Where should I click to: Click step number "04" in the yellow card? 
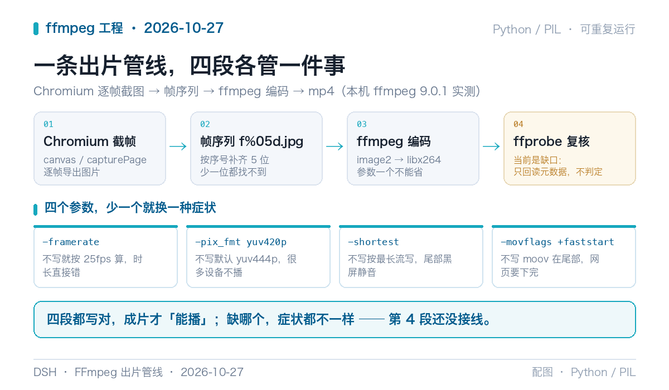coord(518,124)
